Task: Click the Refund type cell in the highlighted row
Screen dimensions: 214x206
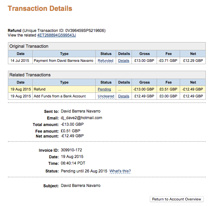Action: pyautogui.click(x=40, y=89)
